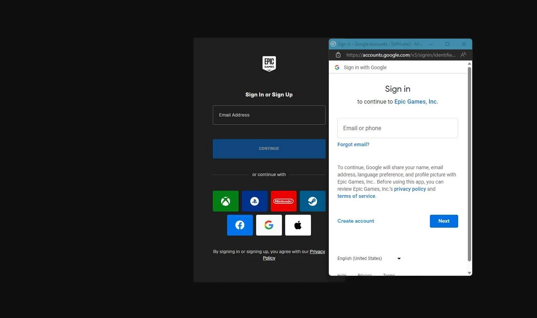
Task: Click the Email or phone field
Action: pyautogui.click(x=398, y=128)
